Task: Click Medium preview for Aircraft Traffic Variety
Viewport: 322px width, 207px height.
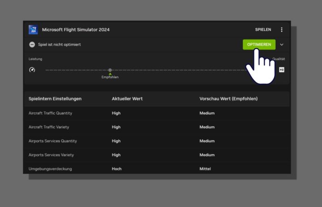Action: tap(207, 127)
